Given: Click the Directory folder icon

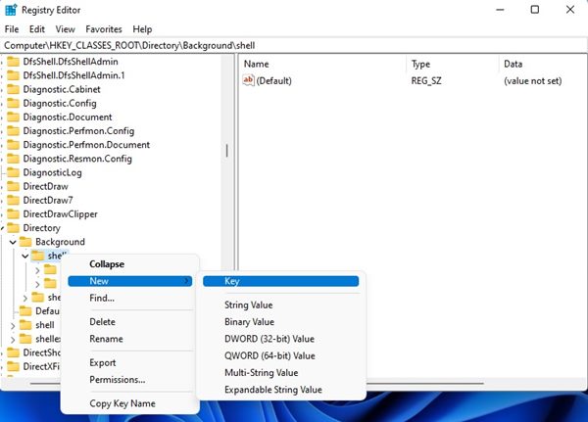Looking at the screenshot, I should 13,228.
